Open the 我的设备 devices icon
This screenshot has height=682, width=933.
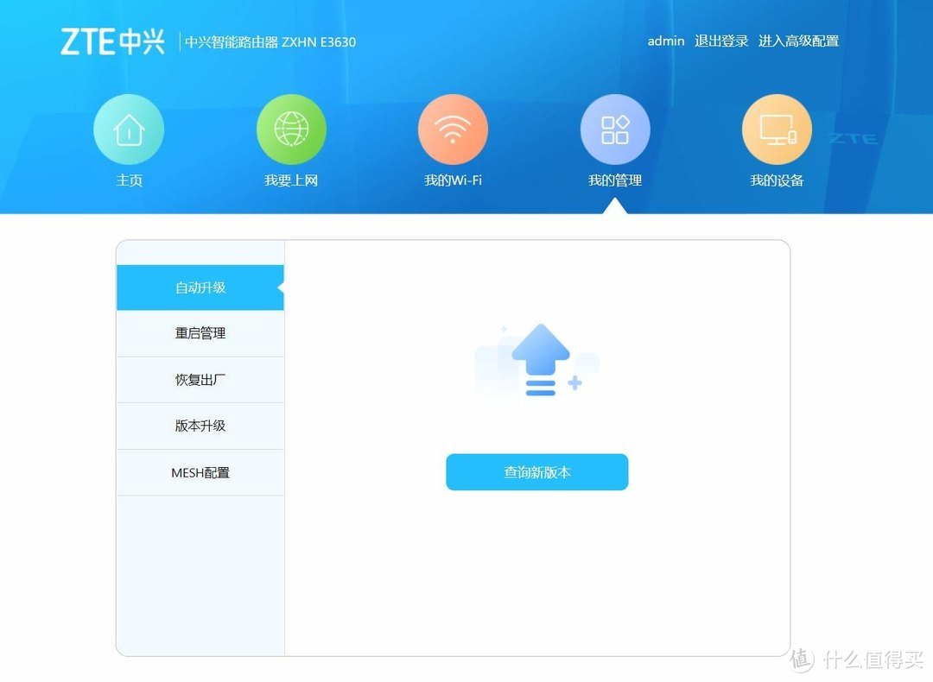click(776, 128)
